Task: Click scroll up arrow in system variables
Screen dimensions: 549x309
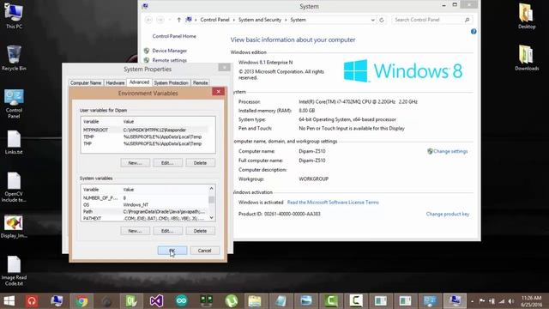Action: click(212, 189)
